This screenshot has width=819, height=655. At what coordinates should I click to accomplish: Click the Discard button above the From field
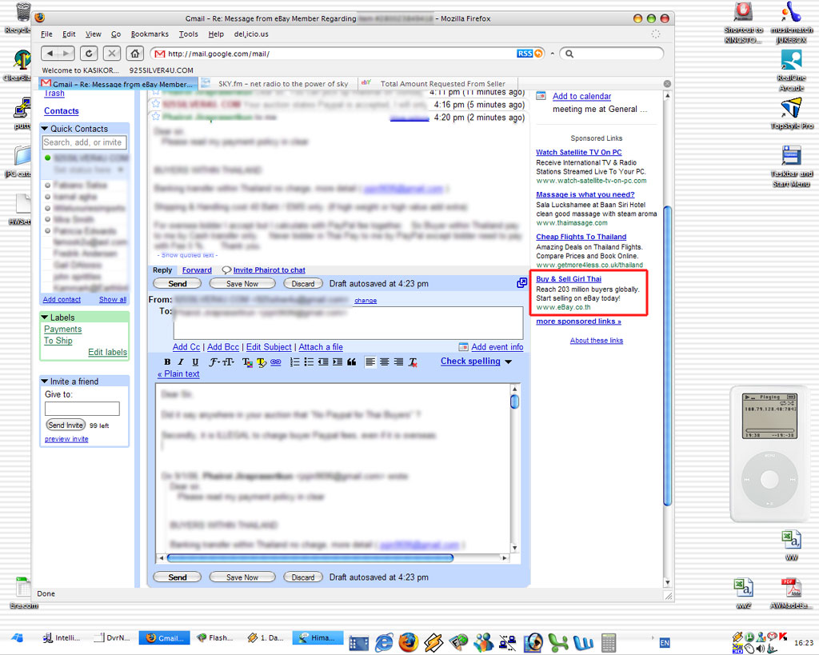303,284
